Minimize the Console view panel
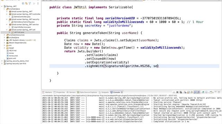 (215, 92)
